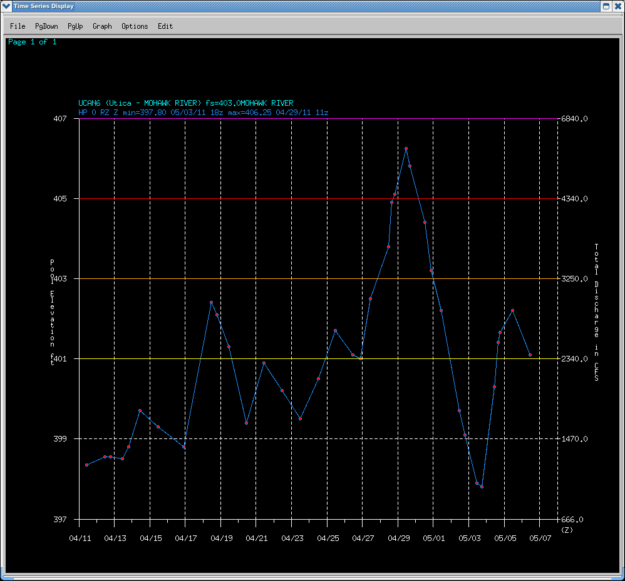This screenshot has height=581, width=625.
Task: Click the 04/15 date label
Action: [x=151, y=538]
